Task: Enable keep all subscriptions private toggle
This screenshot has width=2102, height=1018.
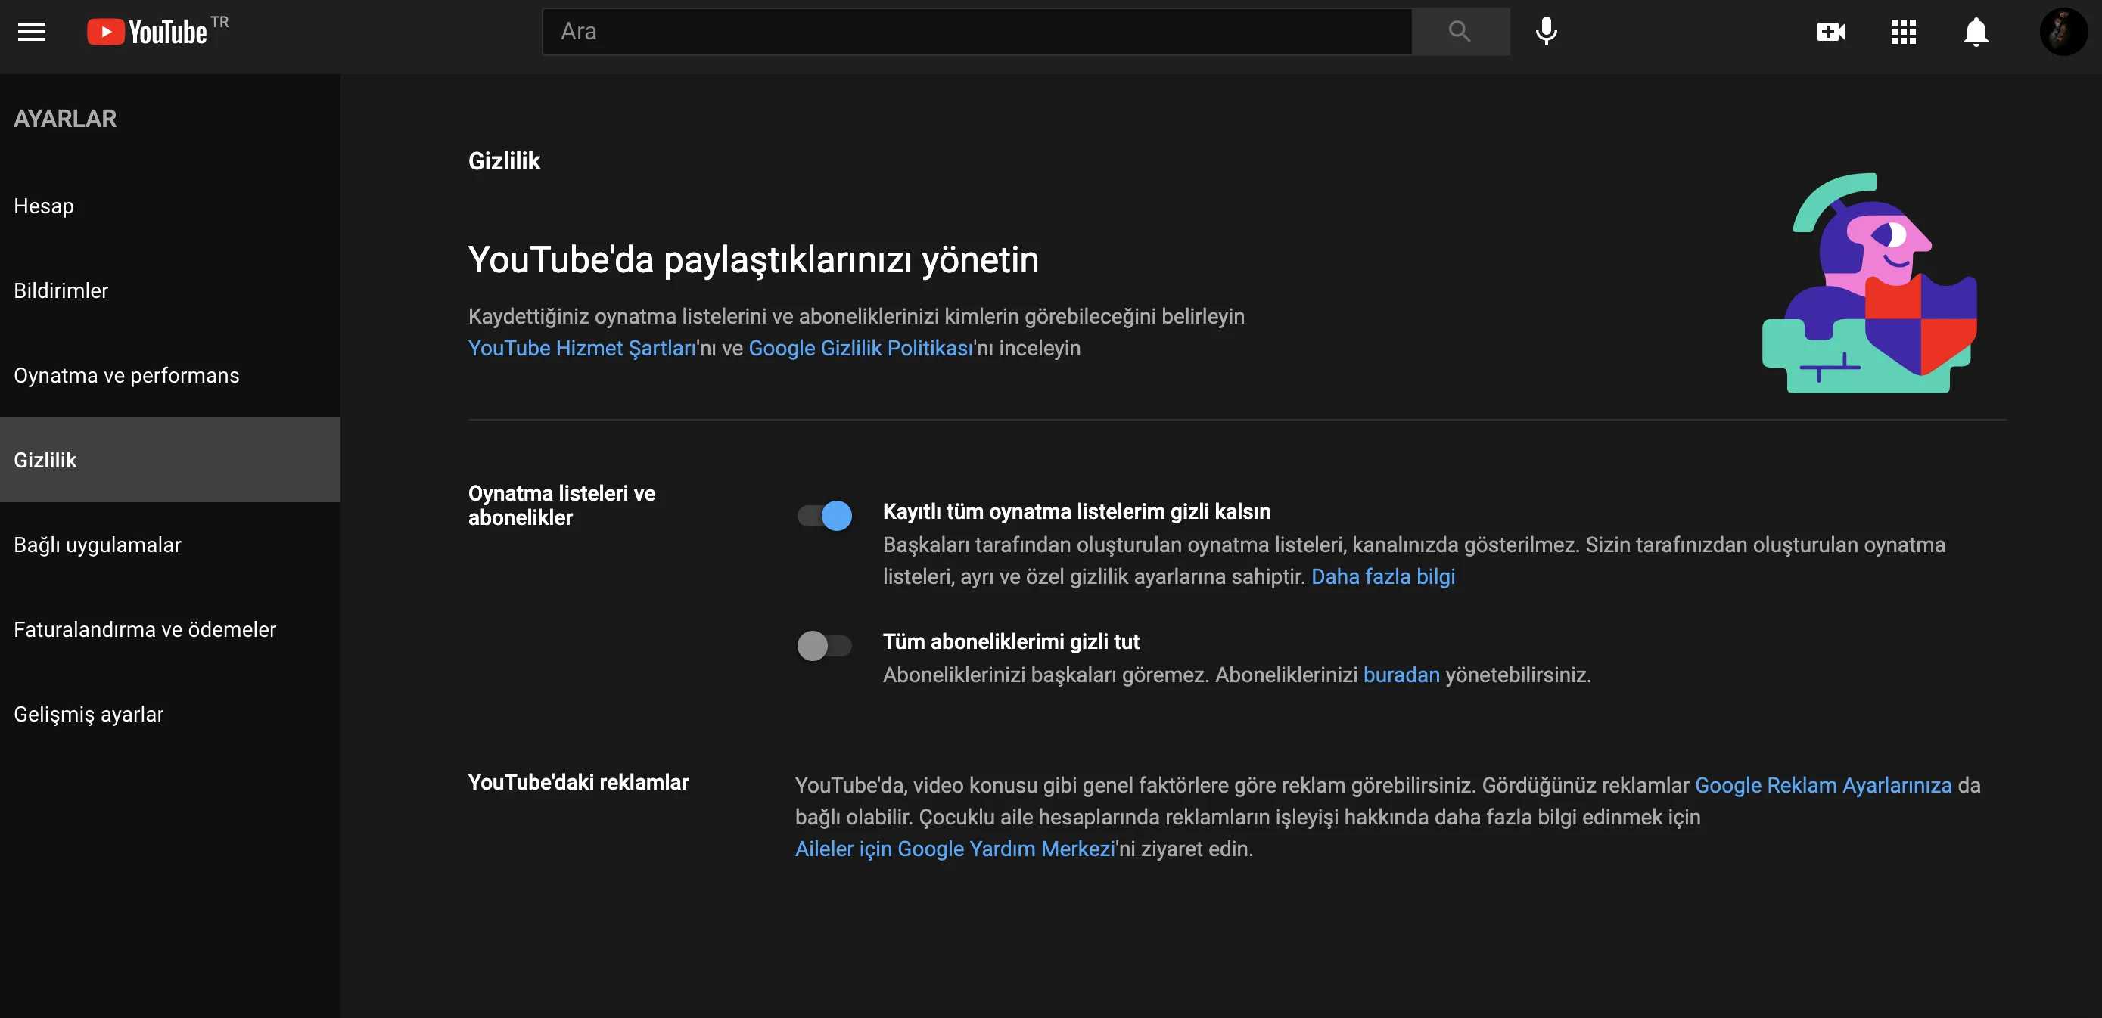Action: click(825, 646)
